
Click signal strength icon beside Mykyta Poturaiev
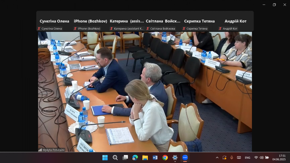(40, 150)
